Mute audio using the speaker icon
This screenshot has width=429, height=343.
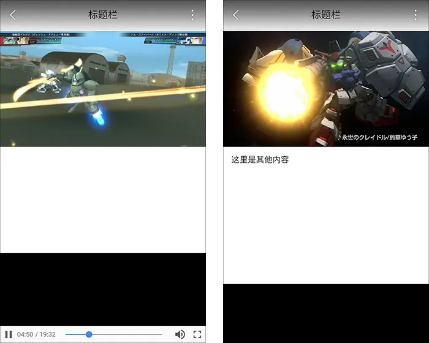coord(180,334)
